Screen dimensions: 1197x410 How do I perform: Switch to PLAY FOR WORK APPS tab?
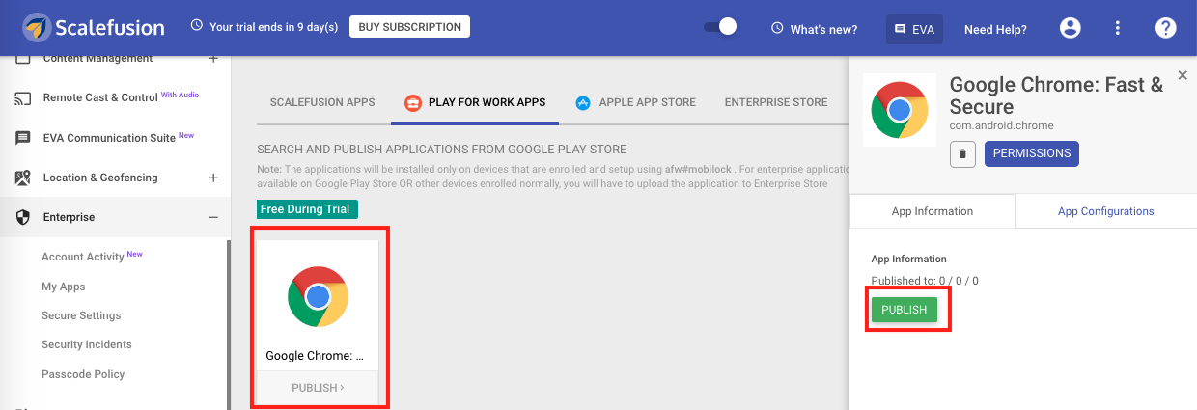pyautogui.click(x=475, y=102)
